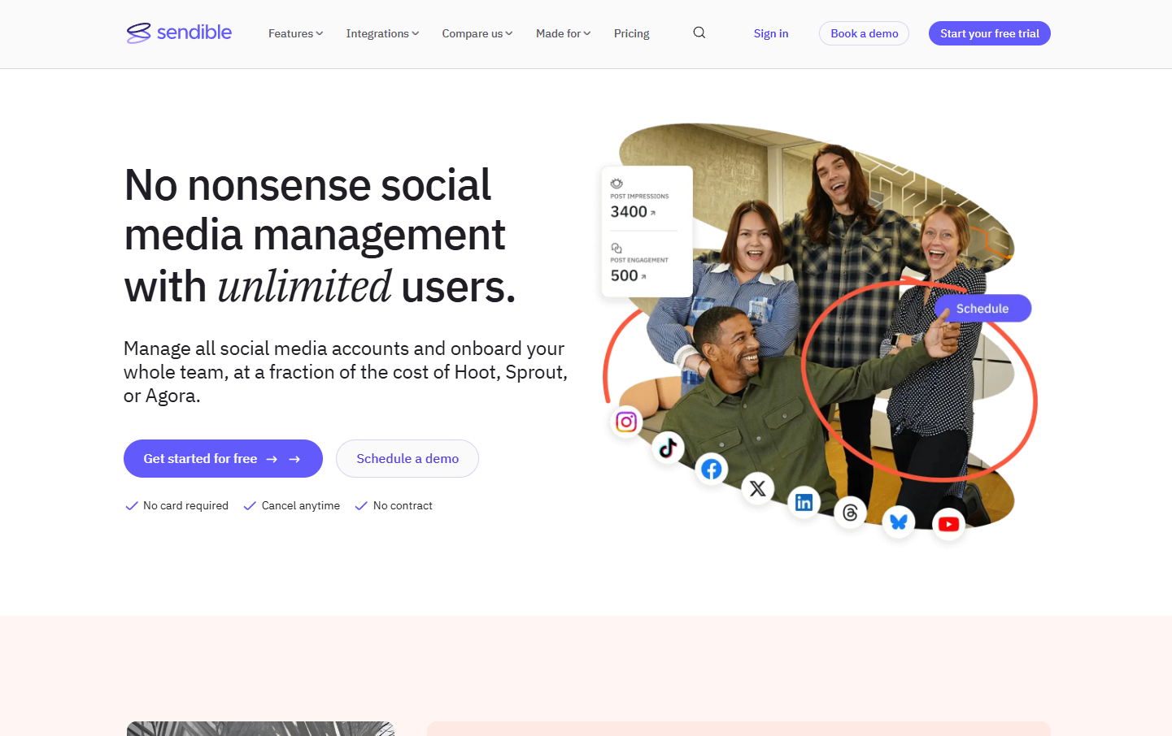Viewport: 1172px width, 736px height.
Task: Click the YouTube icon
Action: point(948,524)
